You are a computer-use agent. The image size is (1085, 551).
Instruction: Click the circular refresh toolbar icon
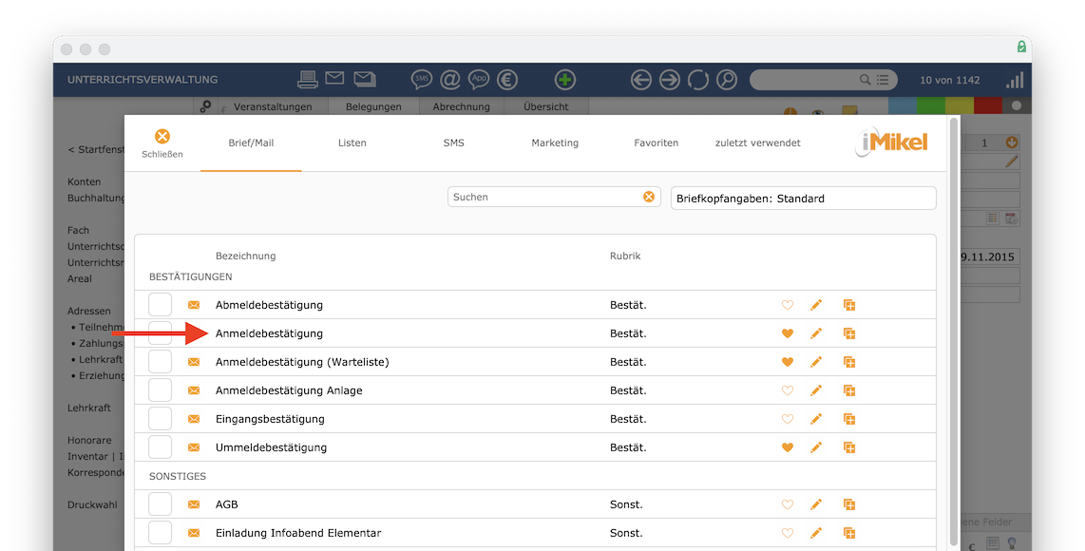(x=698, y=80)
